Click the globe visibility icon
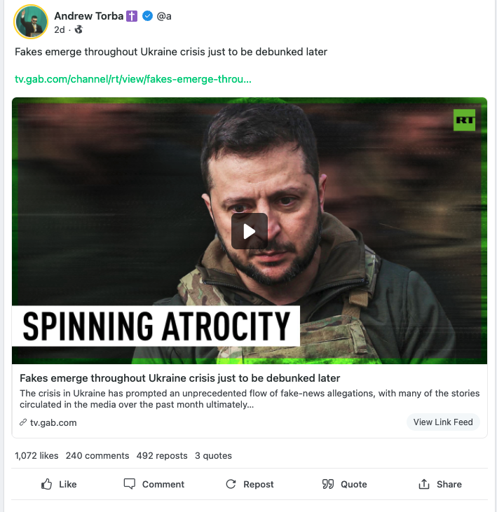Image resolution: width=497 pixels, height=512 pixels. coord(79,29)
